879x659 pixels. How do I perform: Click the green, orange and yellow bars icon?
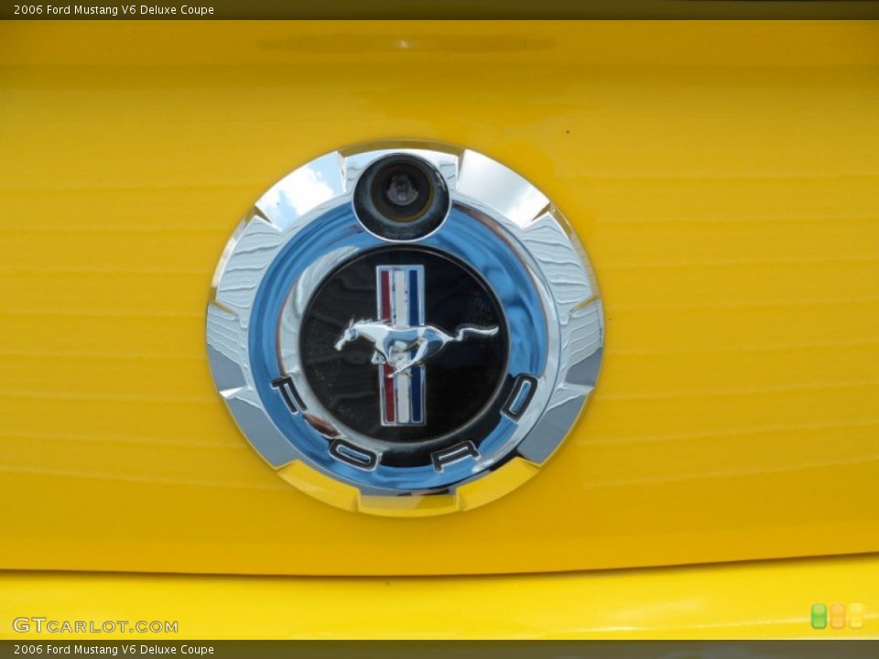(x=838, y=616)
